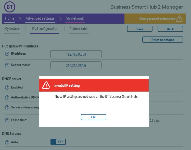
Task: Open My network breadcrumb
Action: [x=75, y=18]
